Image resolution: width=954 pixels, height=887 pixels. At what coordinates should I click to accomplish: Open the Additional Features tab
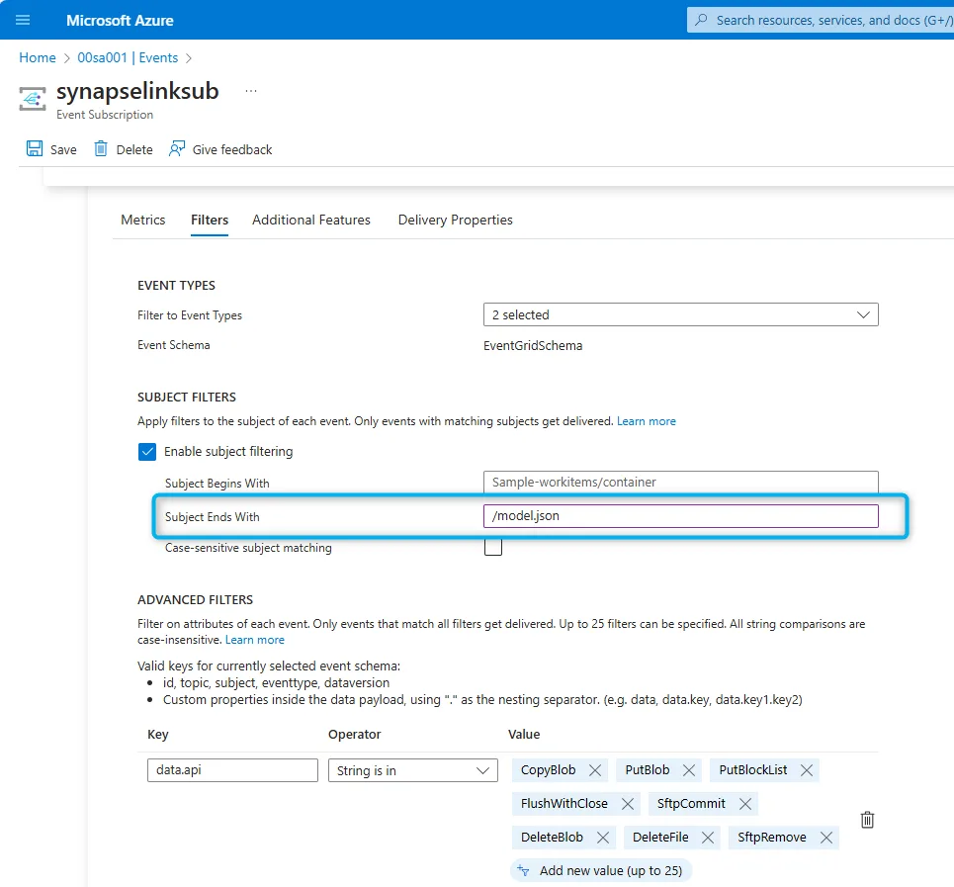click(311, 220)
